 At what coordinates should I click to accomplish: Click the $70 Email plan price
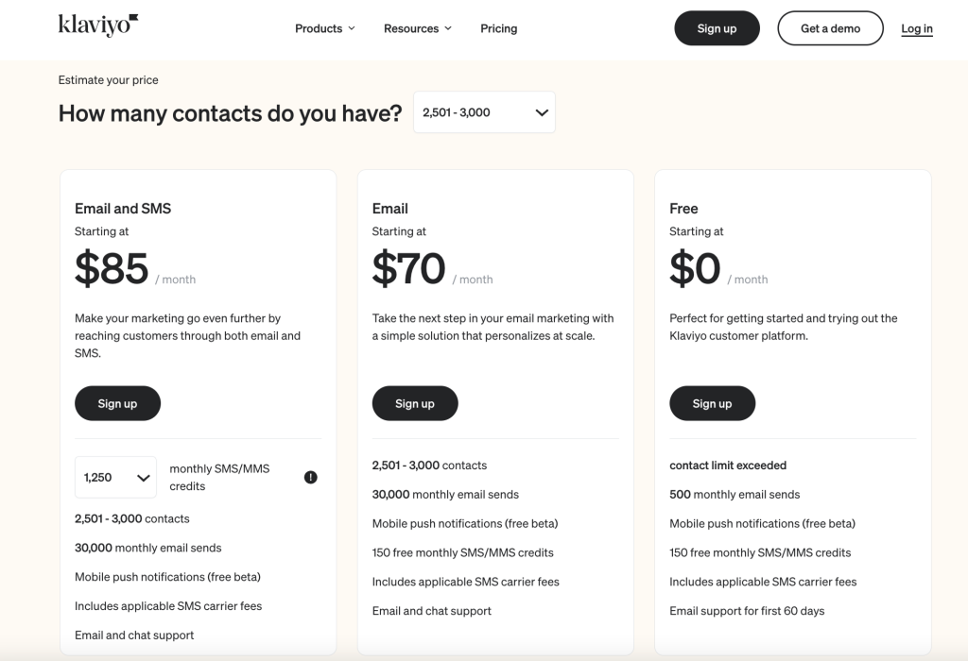point(408,269)
